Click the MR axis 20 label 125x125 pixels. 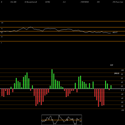point(122,86)
